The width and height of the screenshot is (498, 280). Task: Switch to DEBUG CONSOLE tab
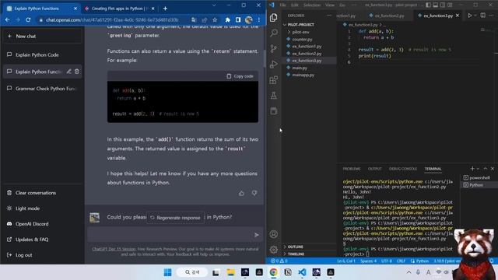coord(403,169)
